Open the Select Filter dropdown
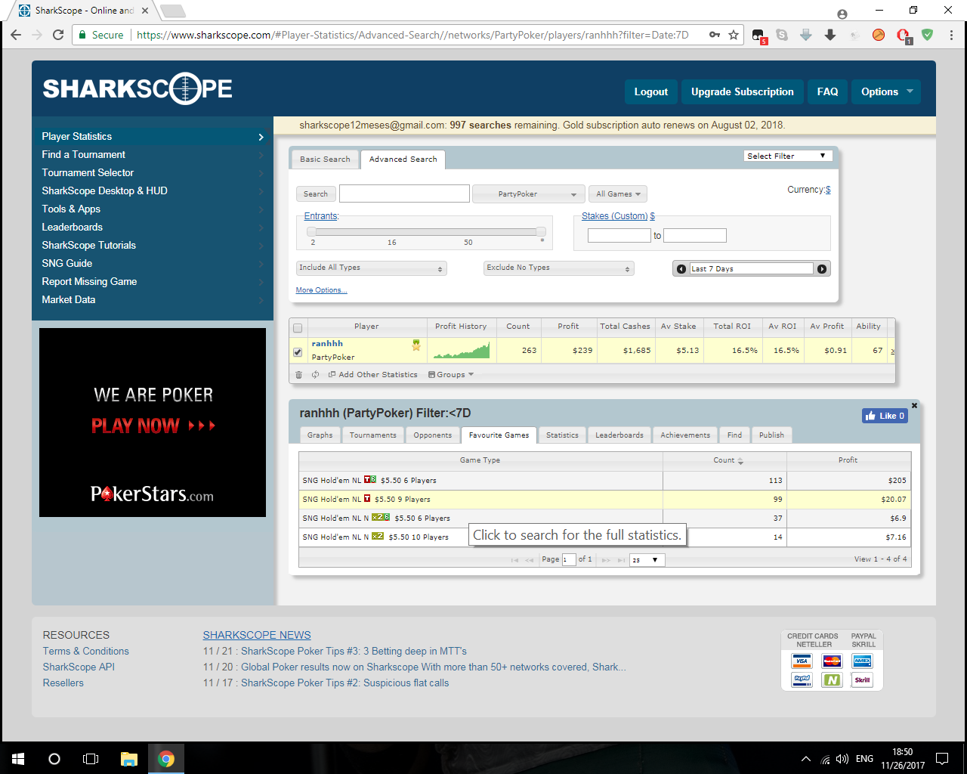This screenshot has height=774, width=967. 787,156
